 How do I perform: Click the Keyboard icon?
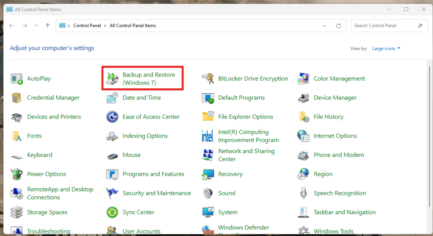(16, 157)
